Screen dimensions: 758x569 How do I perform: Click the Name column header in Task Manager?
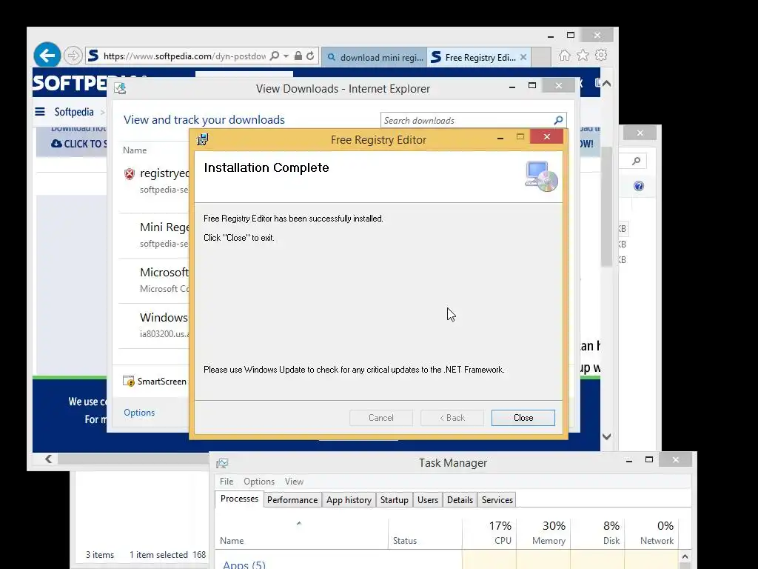coord(232,540)
